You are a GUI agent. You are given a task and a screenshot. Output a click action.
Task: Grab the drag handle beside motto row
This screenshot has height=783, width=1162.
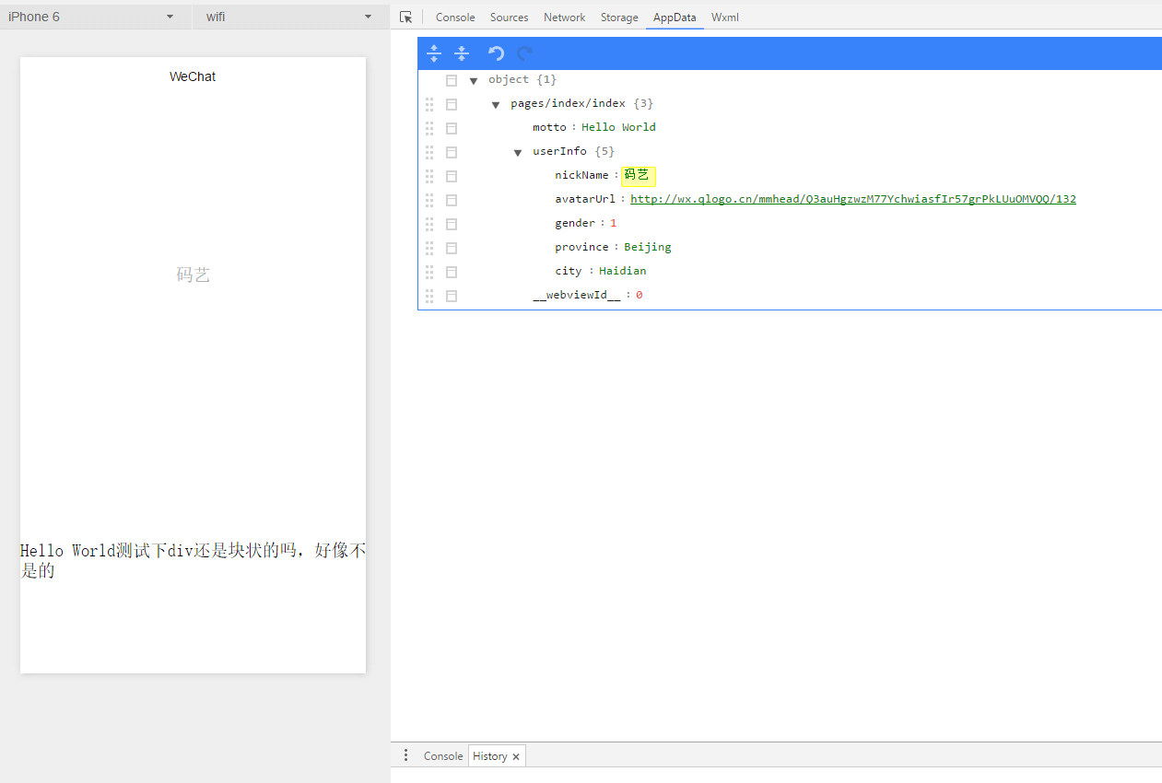[x=429, y=128]
